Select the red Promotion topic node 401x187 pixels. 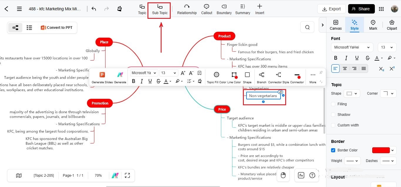pyautogui.click(x=100, y=103)
